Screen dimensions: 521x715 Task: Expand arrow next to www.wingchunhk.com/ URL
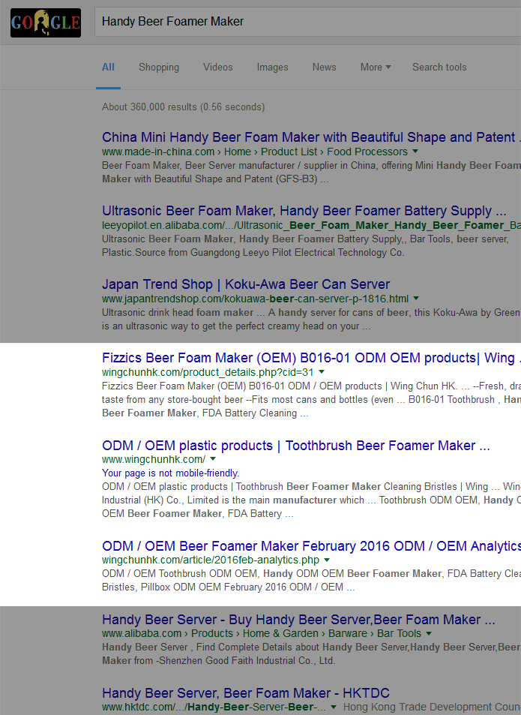(x=213, y=458)
